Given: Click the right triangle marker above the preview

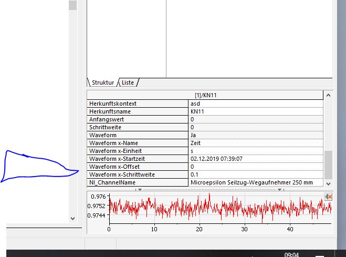Looking at the screenshot, I should (279, 190).
